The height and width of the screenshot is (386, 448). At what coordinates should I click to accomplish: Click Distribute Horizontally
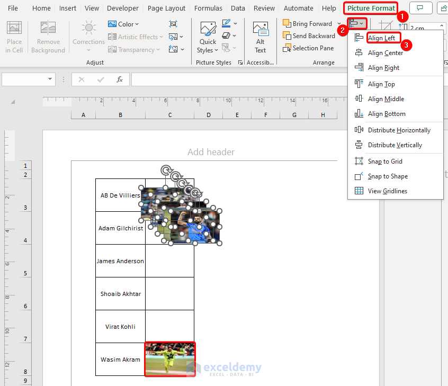point(399,130)
